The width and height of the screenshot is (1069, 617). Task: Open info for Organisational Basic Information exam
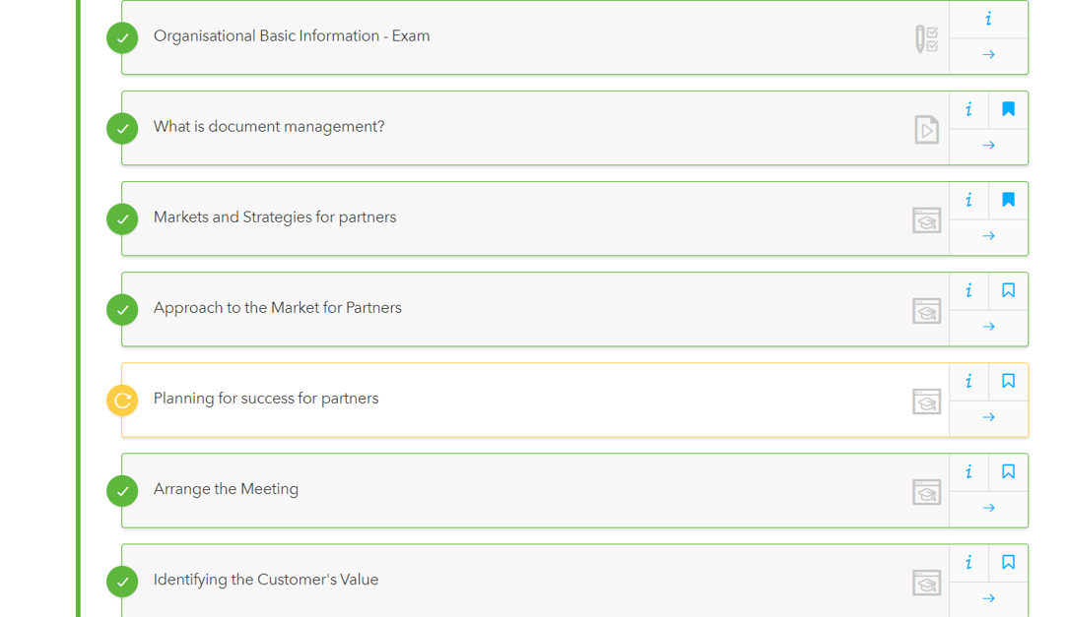[x=988, y=19]
